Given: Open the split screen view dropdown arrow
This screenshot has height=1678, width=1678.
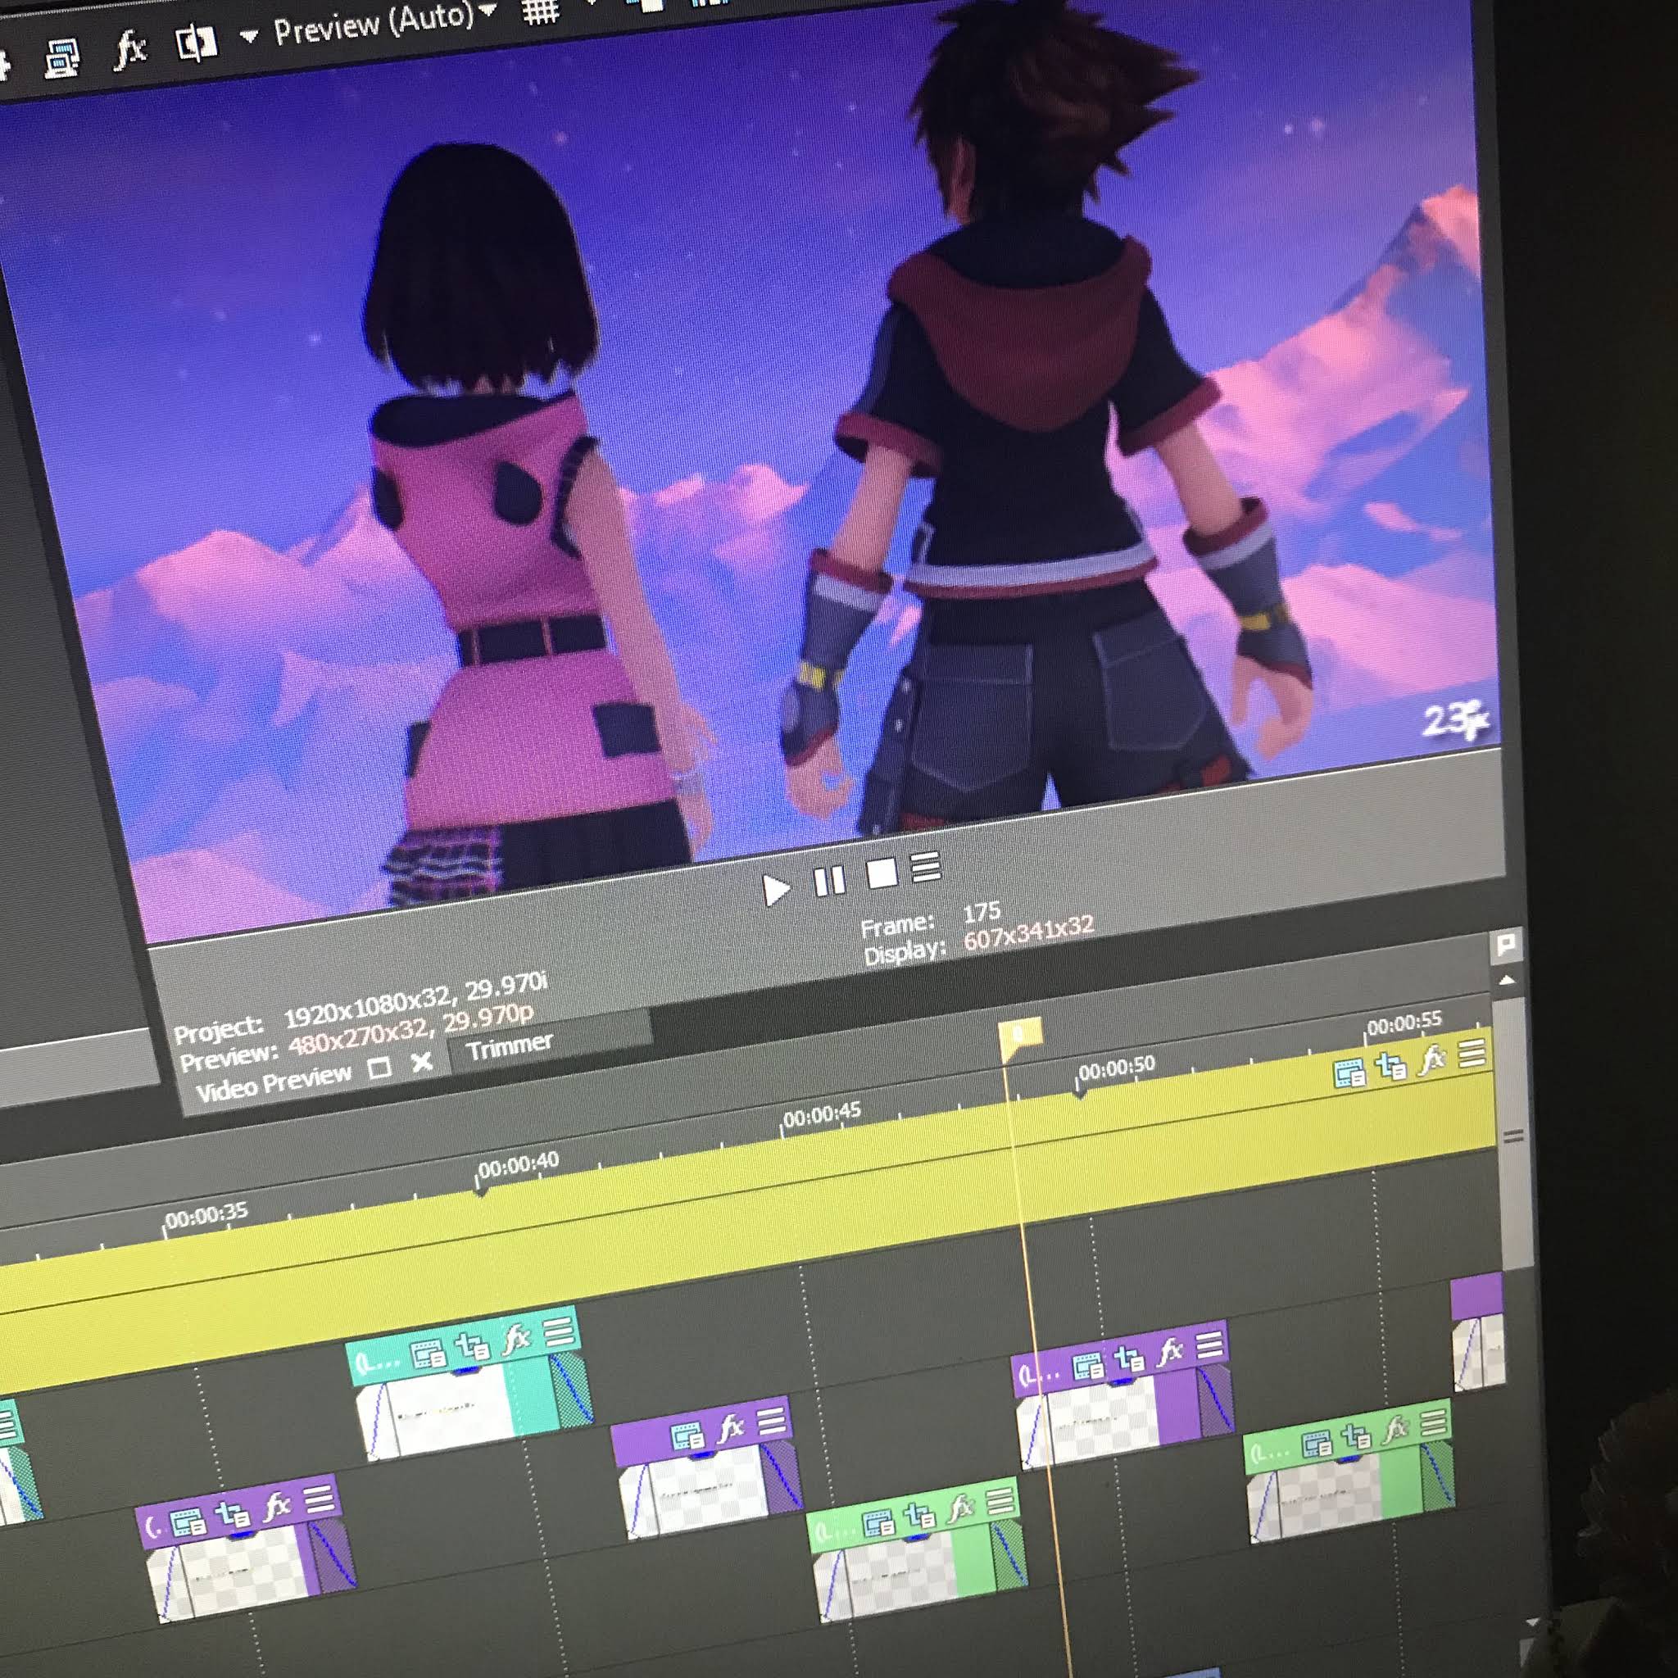Looking at the screenshot, I should [249, 37].
